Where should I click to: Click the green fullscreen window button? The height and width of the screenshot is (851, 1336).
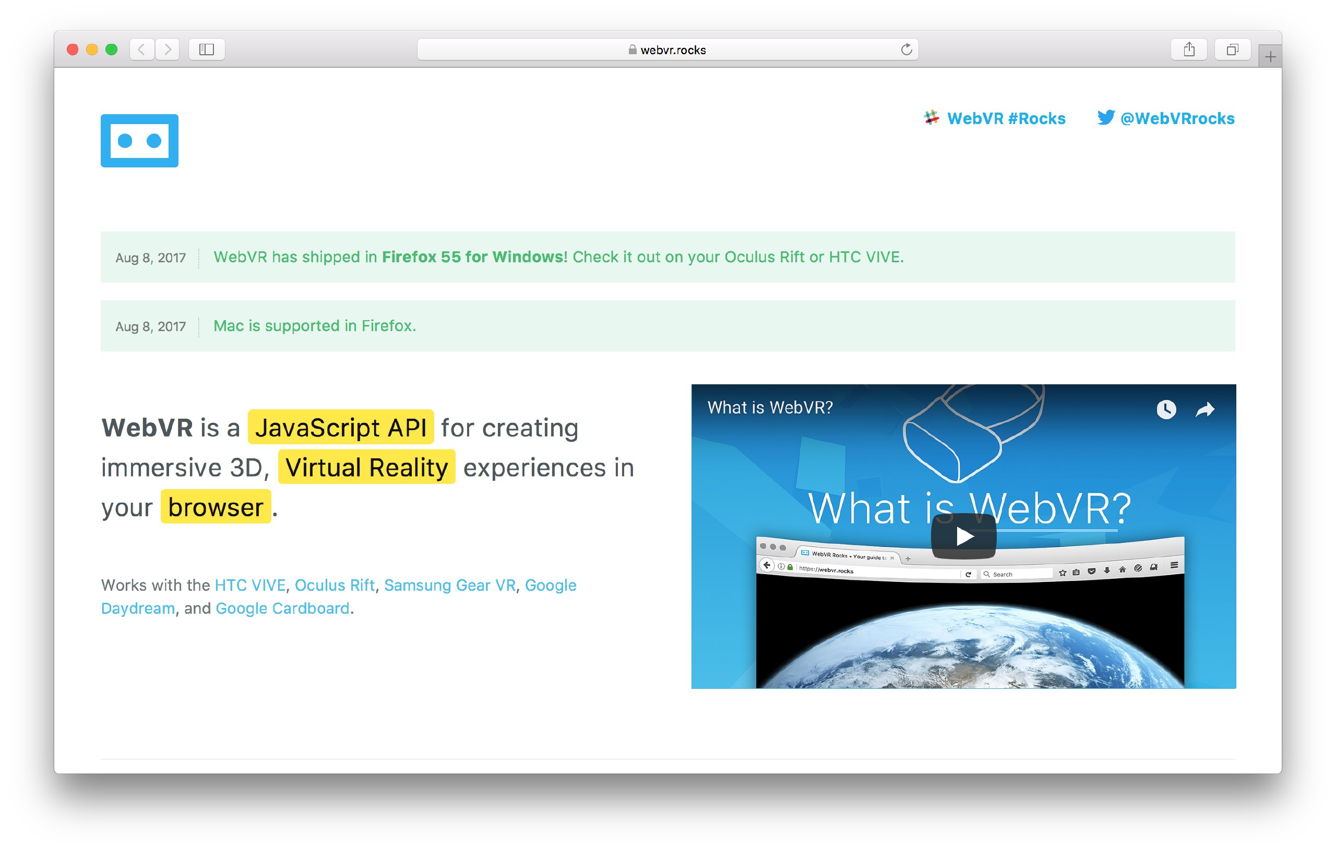click(x=111, y=50)
